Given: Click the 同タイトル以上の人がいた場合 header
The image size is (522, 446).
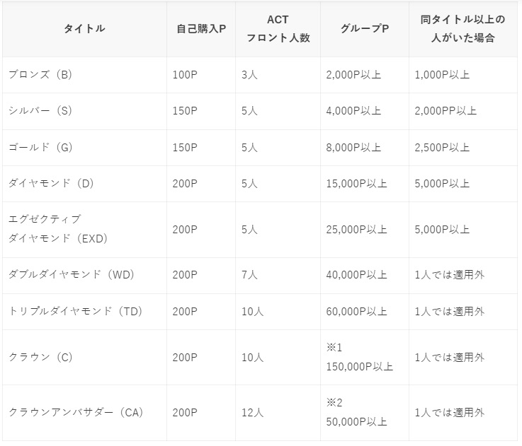Looking at the screenshot, I should coord(463,29).
